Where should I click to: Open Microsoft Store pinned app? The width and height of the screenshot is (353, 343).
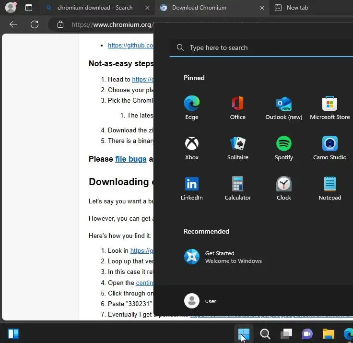[x=329, y=108]
